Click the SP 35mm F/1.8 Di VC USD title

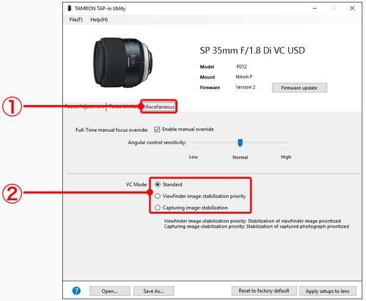coord(252,50)
